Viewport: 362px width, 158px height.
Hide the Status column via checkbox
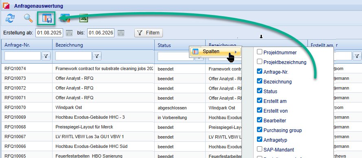click(259, 91)
